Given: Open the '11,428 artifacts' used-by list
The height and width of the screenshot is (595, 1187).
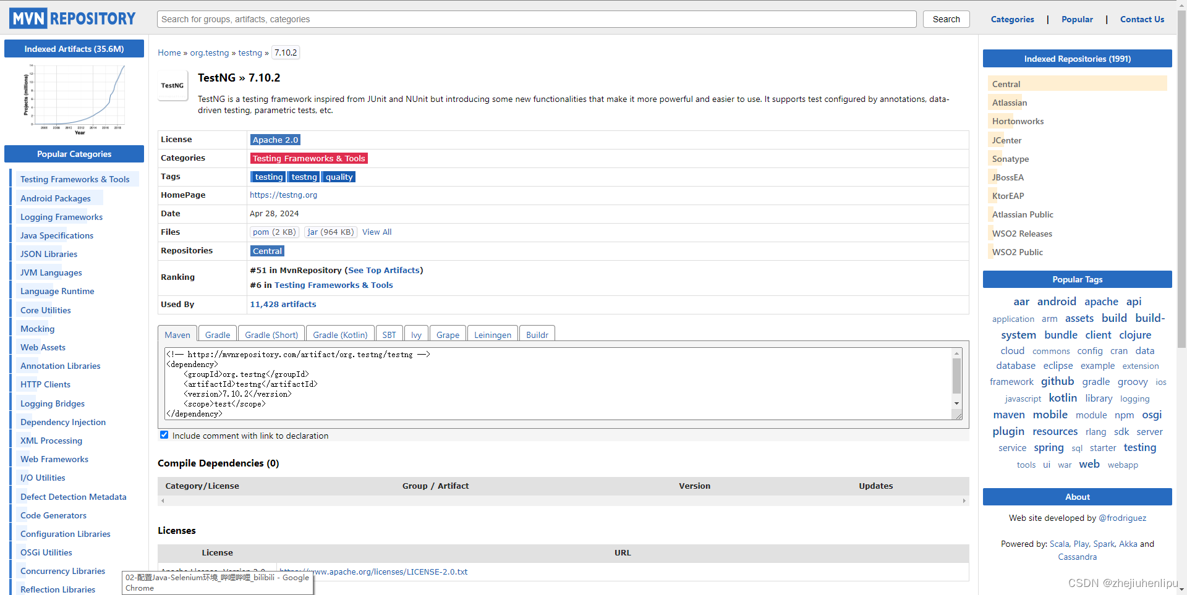Looking at the screenshot, I should click(x=283, y=303).
